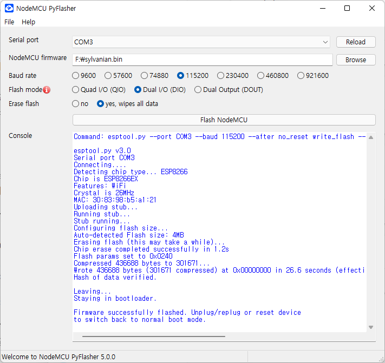Minimize the PyFlasher window

(x=323, y=8)
